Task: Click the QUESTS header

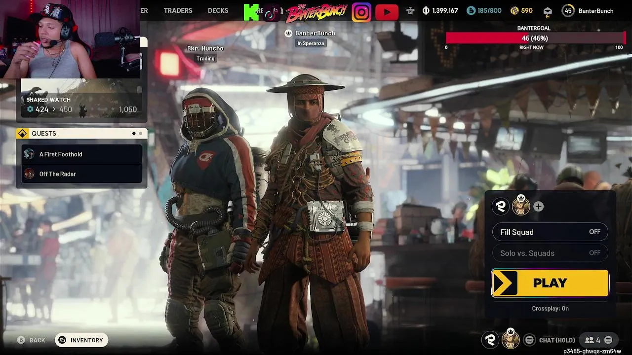Action: pos(81,134)
